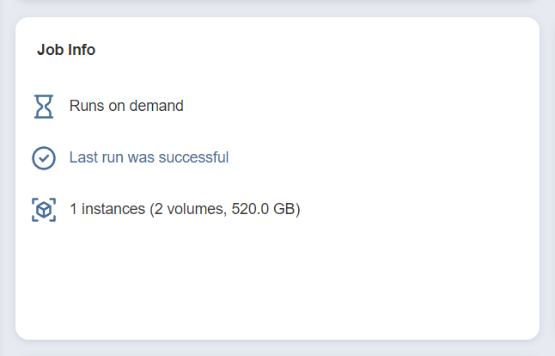Click the word 'successful' in the status link
The width and height of the screenshot is (555, 356).
(x=193, y=157)
